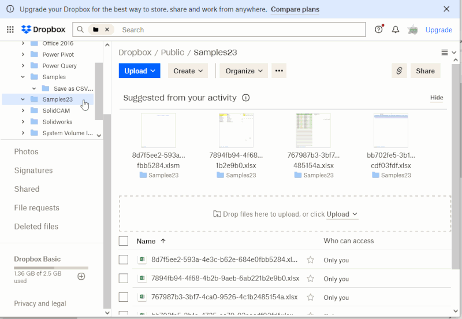Screen dimensions: 462x319
Task: Star the 8d7f5ee2 xlsm file
Action: 310,260
